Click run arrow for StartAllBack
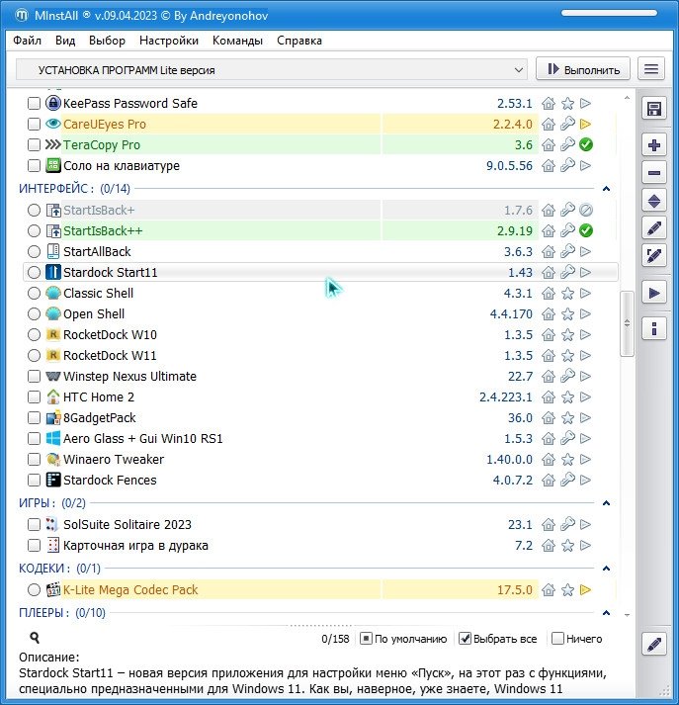The height and width of the screenshot is (705, 679). tap(585, 252)
